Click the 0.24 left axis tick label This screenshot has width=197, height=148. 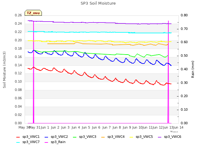[18, 23]
